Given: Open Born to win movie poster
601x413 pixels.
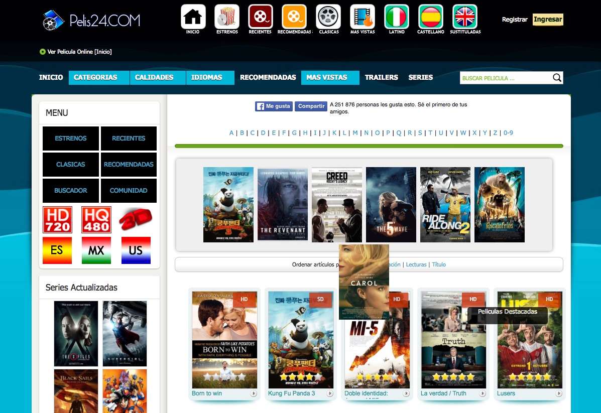Looking at the screenshot, I should pos(224,340).
